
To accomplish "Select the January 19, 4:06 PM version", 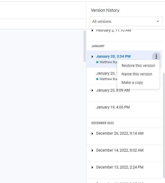I will (113, 107).
